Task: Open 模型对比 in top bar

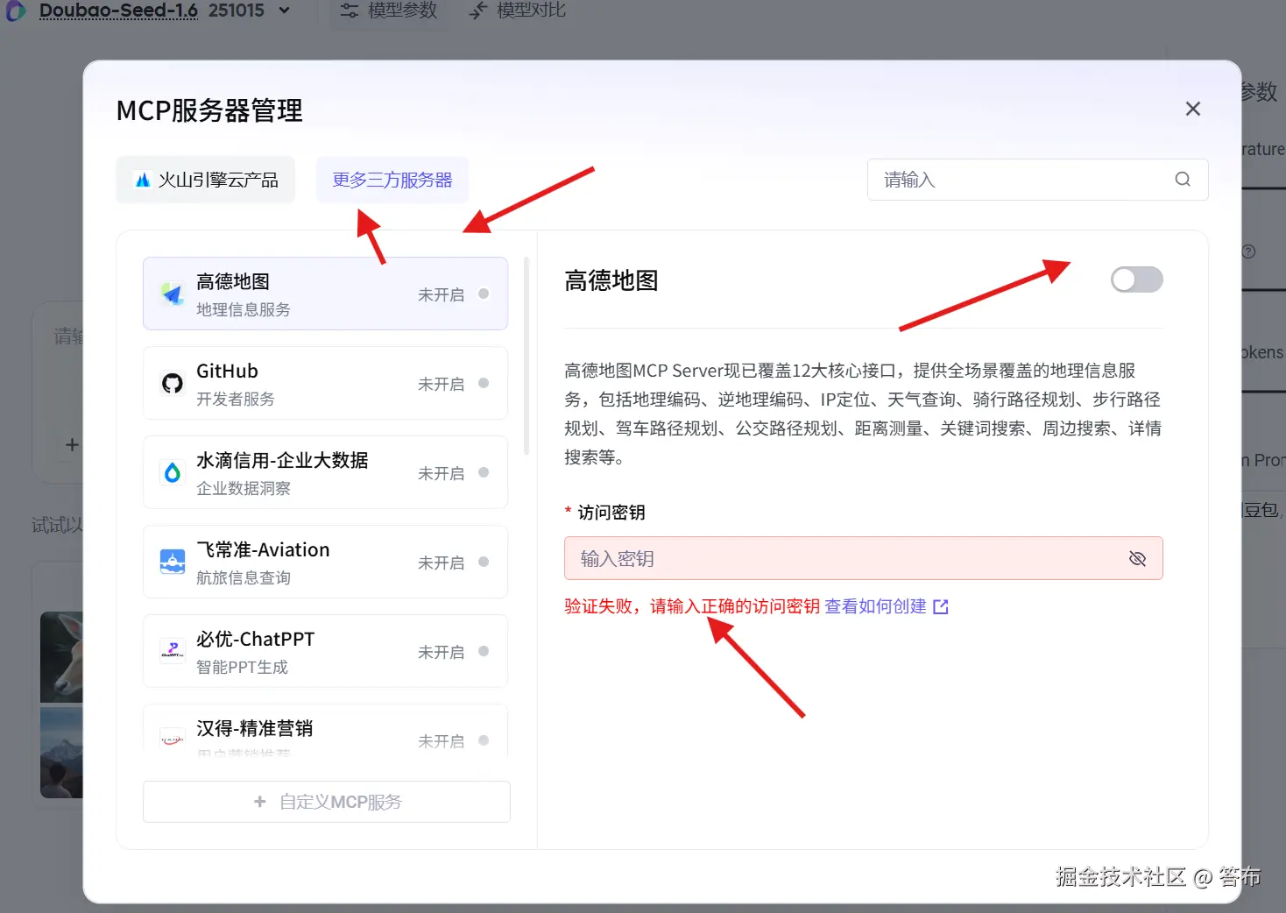Action: coord(517,11)
